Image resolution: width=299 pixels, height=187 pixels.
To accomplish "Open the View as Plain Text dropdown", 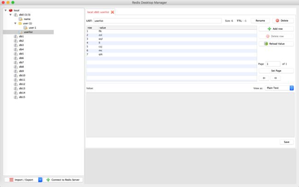I will tap(279, 88).
